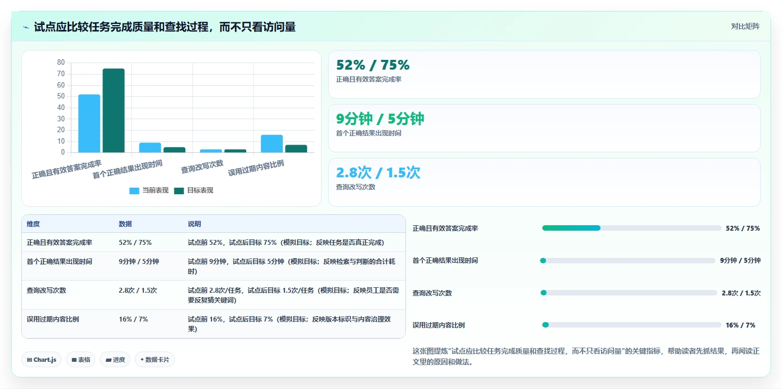The width and height of the screenshot is (782, 389).
Task: Click the 首个正确结果出现时间 progress bar
Action: (x=628, y=261)
